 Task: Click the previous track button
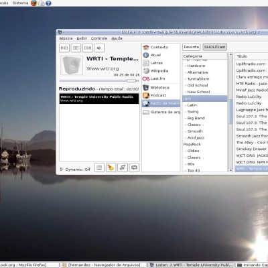[x=64, y=48]
